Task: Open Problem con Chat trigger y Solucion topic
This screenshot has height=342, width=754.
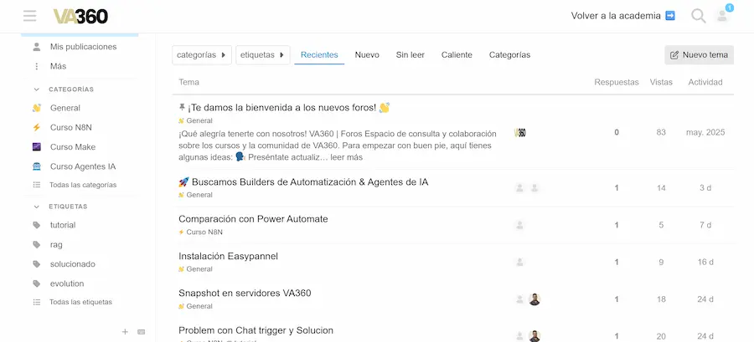Action: click(256, 330)
